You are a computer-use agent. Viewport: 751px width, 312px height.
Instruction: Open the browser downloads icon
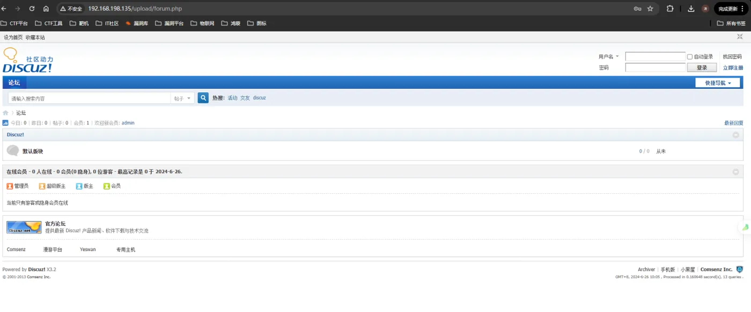(x=691, y=9)
